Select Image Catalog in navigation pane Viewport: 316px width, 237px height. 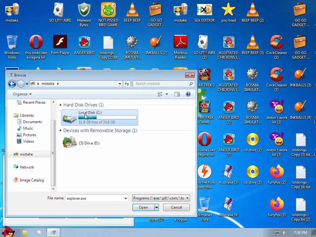click(29, 180)
